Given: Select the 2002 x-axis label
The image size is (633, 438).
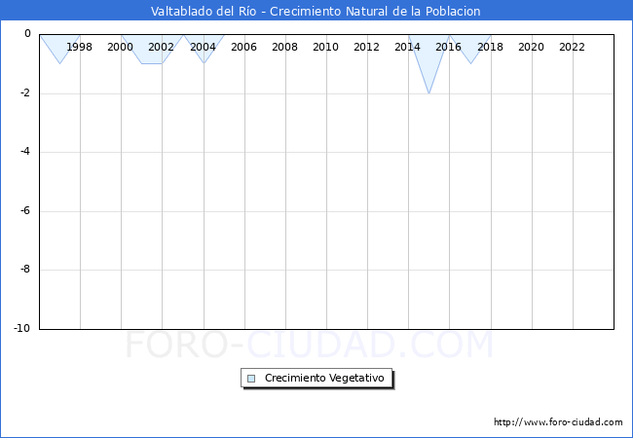Looking at the screenshot, I should [161, 47].
